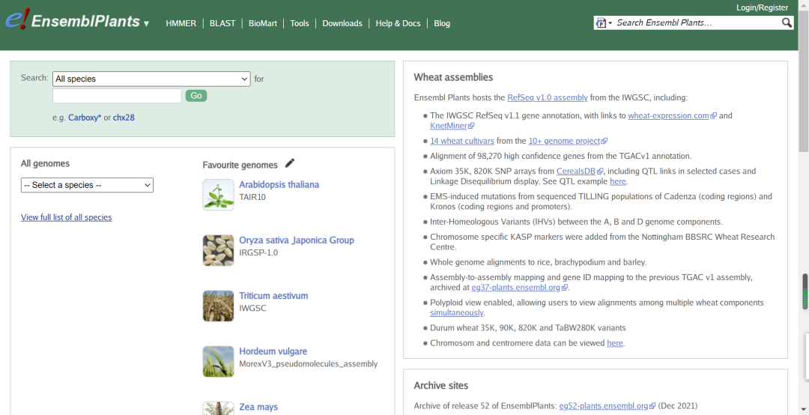Screen dimensions: 809x415
Task: Click the 'All genomes' heading text
Action: pyautogui.click(x=46, y=163)
